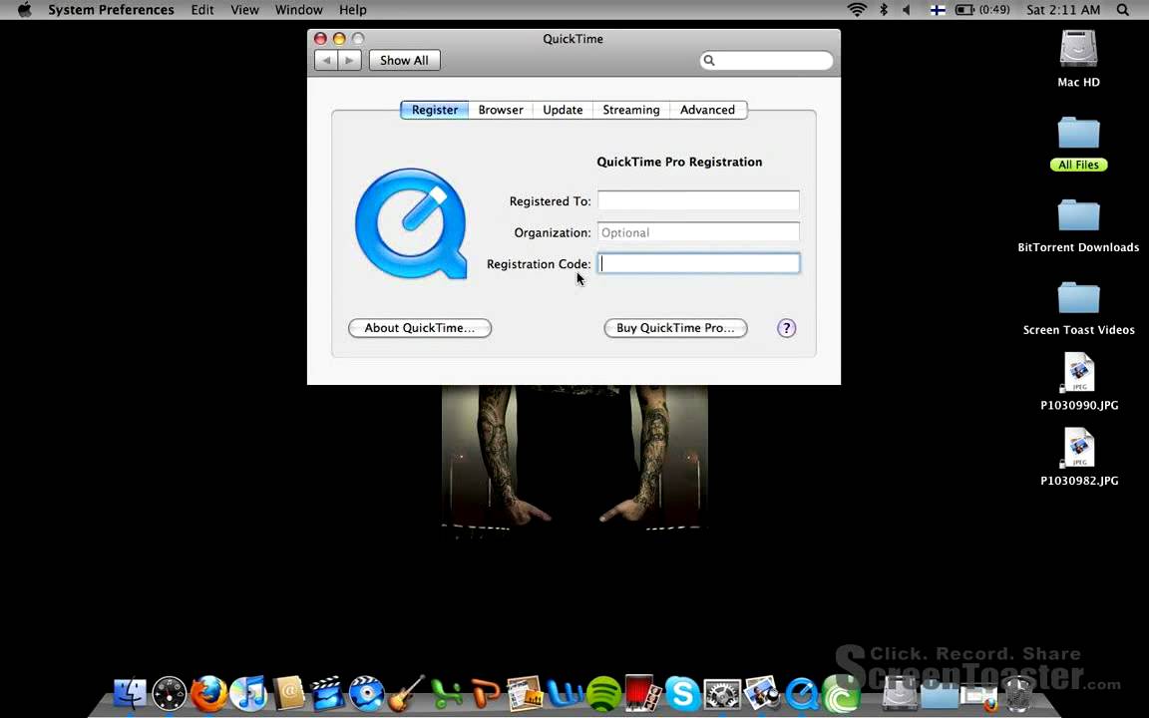Click the Organization optional field
This screenshot has height=718, width=1149.
pos(698,232)
